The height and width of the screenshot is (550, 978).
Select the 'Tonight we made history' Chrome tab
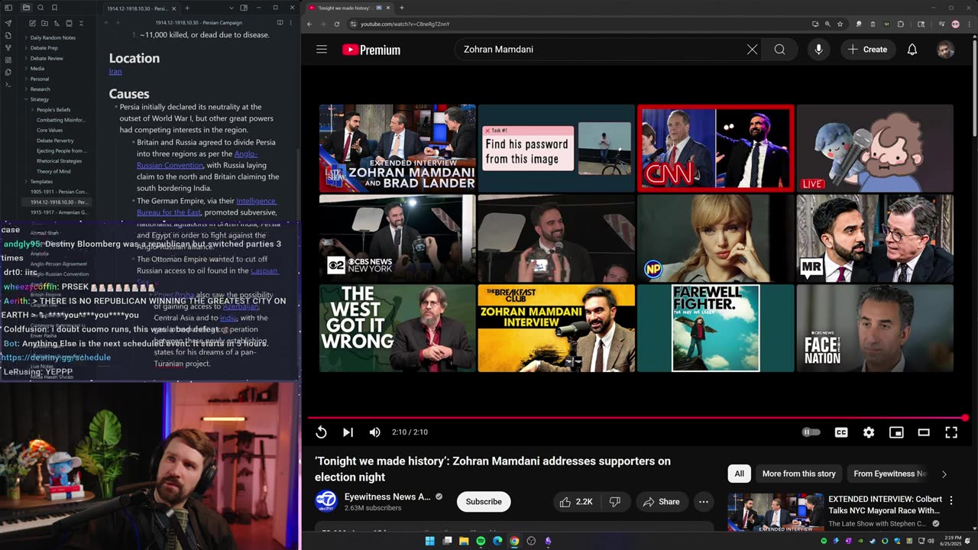[349, 8]
